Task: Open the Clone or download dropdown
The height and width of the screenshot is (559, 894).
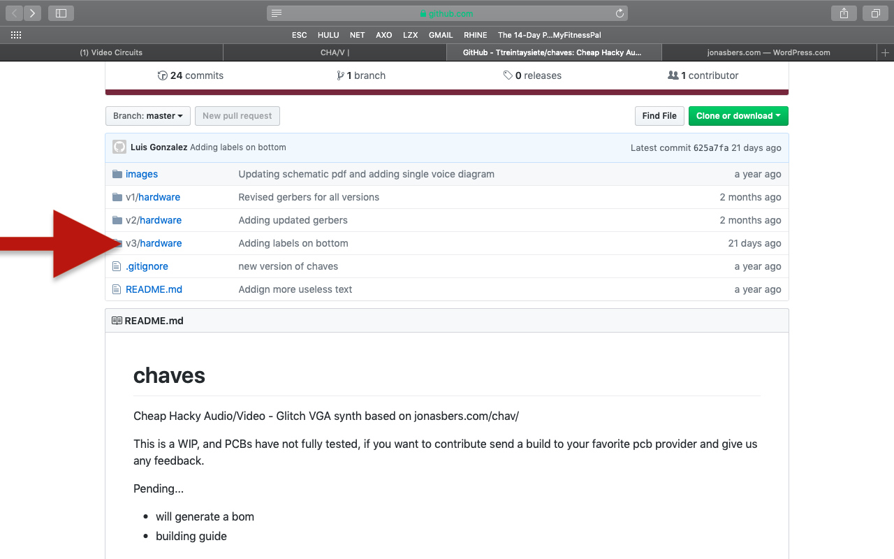Action: pyautogui.click(x=738, y=116)
